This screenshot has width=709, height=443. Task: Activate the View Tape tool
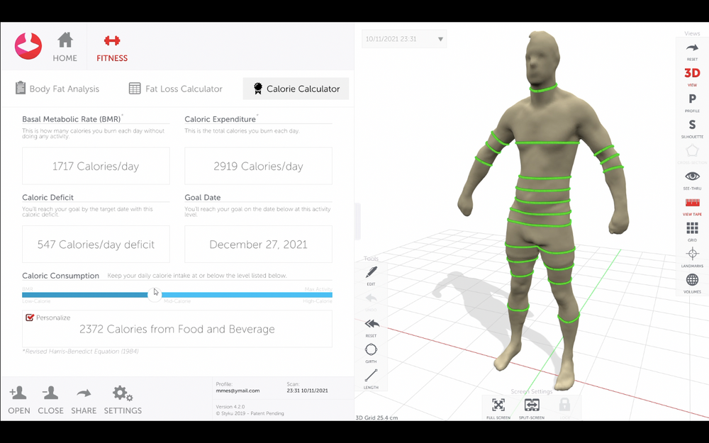click(x=691, y=204)
